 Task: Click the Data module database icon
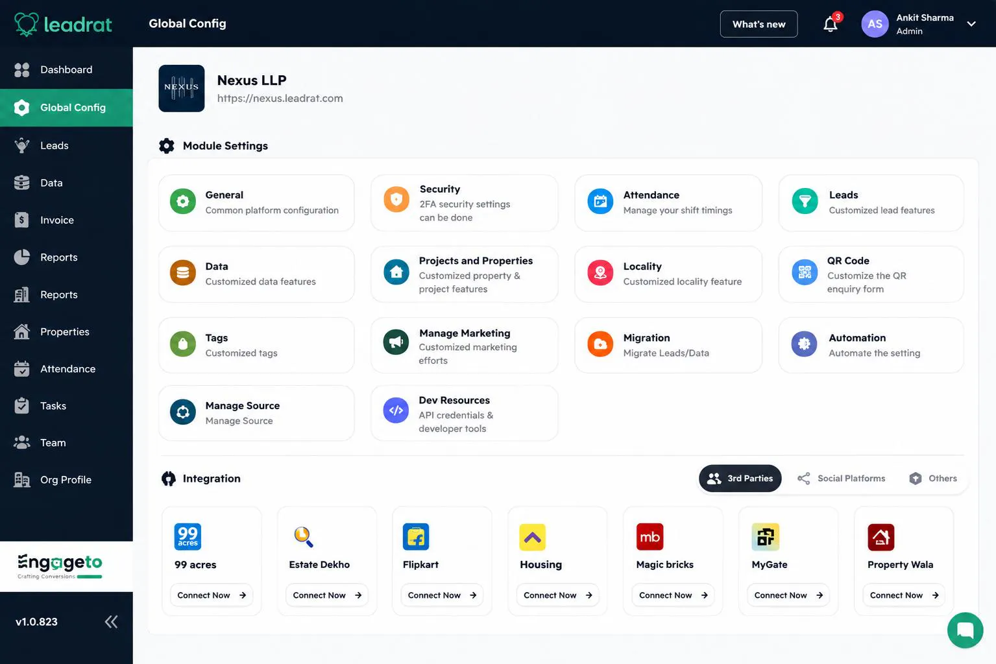point(183,273)
